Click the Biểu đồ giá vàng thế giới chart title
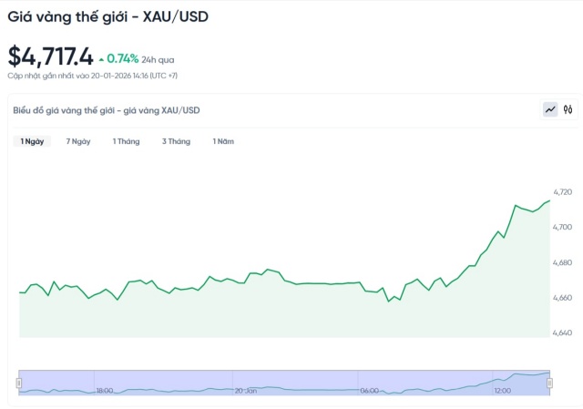Screen dimensions: 583x409 point(107,110)
